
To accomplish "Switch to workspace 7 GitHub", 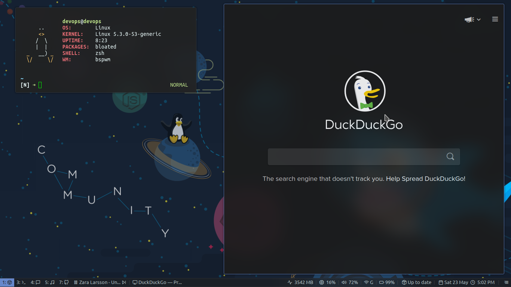I will point(64,283).
